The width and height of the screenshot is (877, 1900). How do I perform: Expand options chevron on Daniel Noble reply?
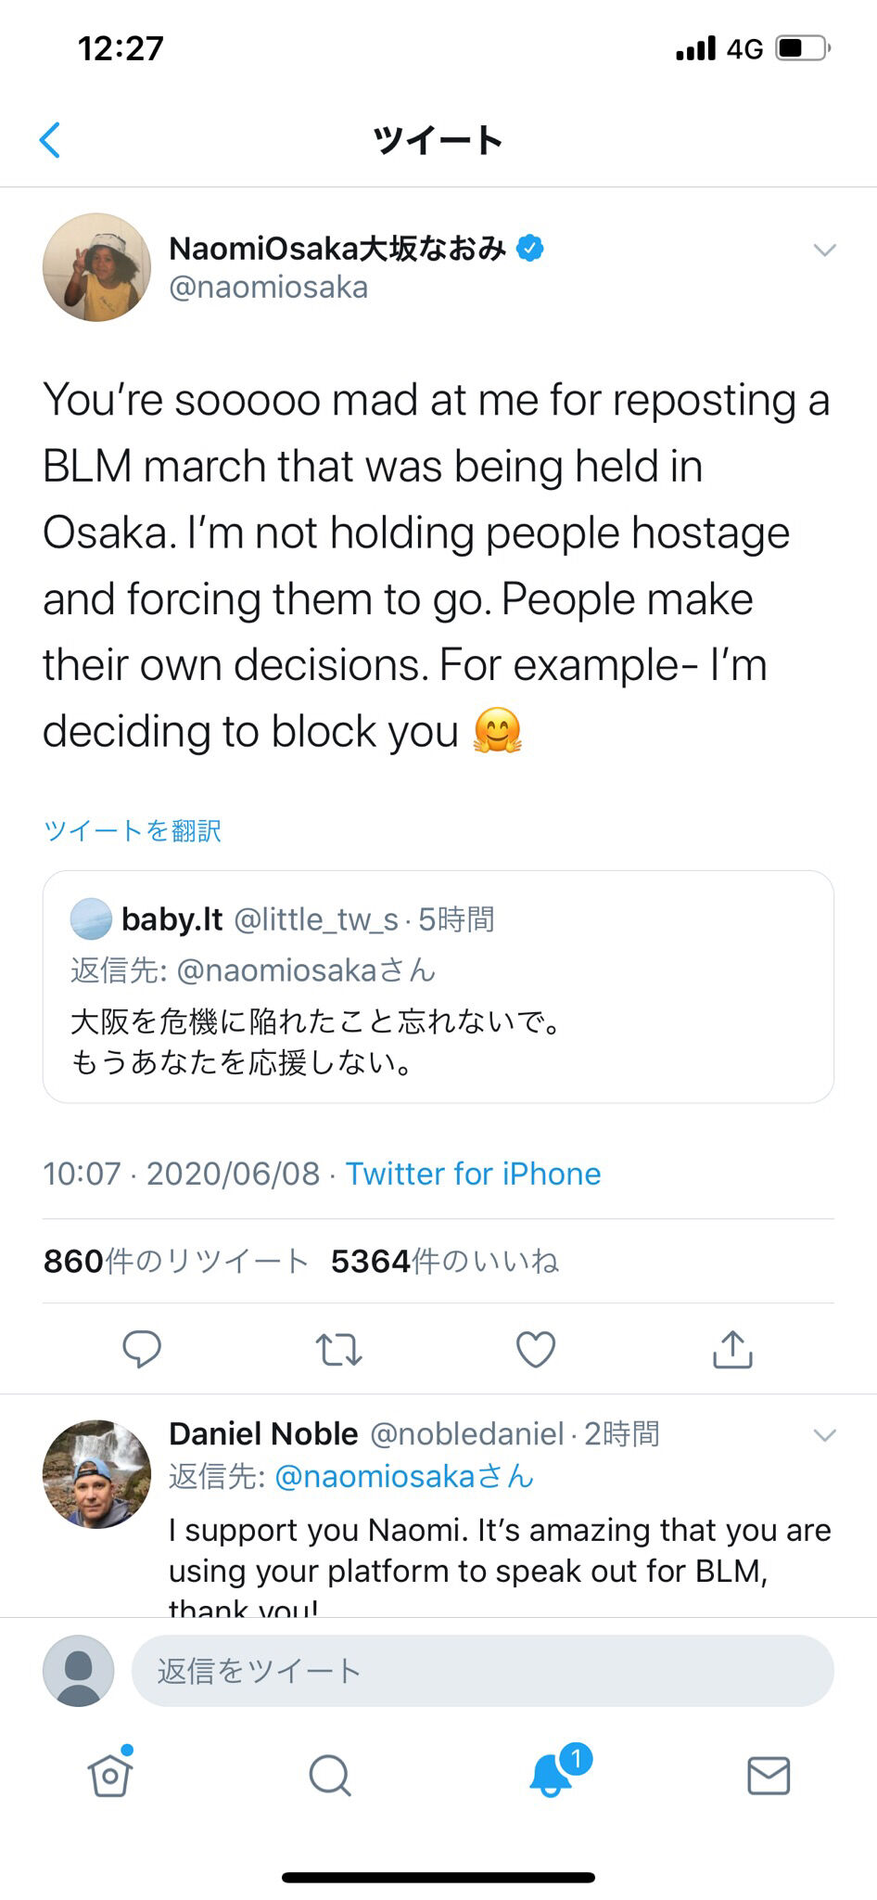click(824, 1435)
